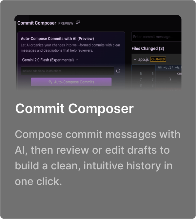Click the sparkle icon on Auto-Compose Commits

click(50, 82)
